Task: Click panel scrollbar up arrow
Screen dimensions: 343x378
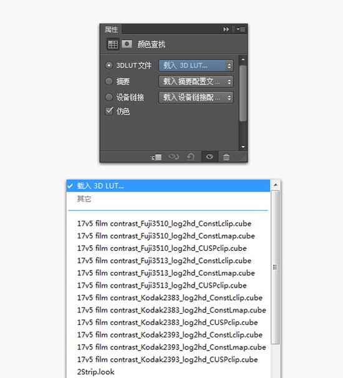Action: (x=243, y=59)
